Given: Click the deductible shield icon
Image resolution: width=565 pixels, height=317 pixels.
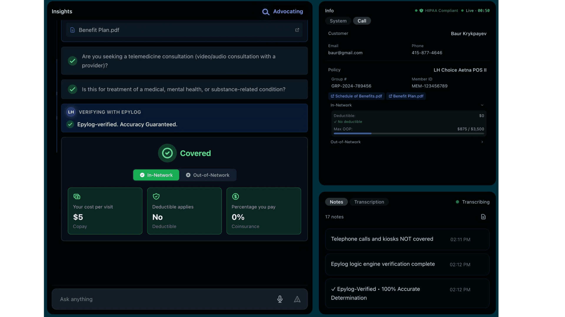Looking at the screenshot, I should [x=156, y=196].
